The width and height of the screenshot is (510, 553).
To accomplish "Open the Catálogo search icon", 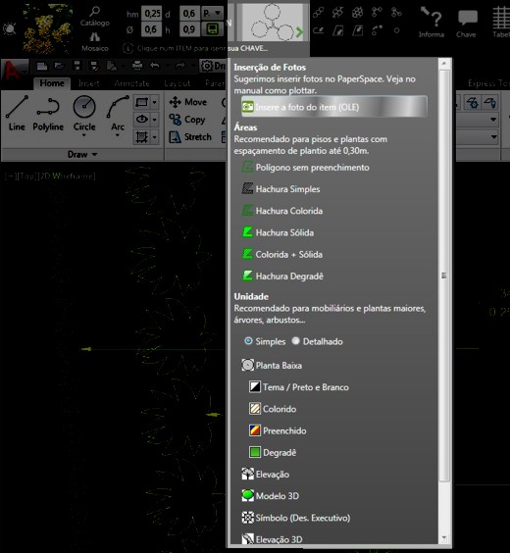I will point(94,12).
